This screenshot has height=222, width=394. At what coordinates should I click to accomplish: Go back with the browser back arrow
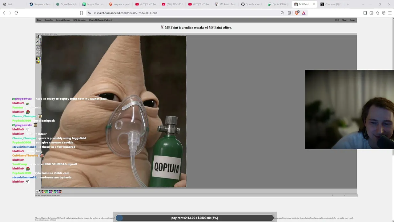pyautogui.click(x=4, y=13)
